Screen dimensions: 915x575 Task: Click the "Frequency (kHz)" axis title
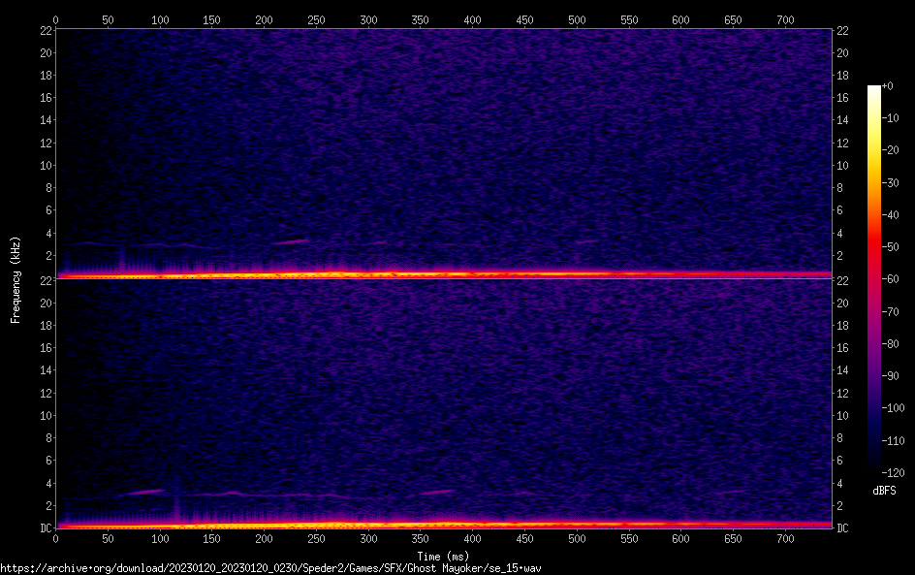click(15, 278)
